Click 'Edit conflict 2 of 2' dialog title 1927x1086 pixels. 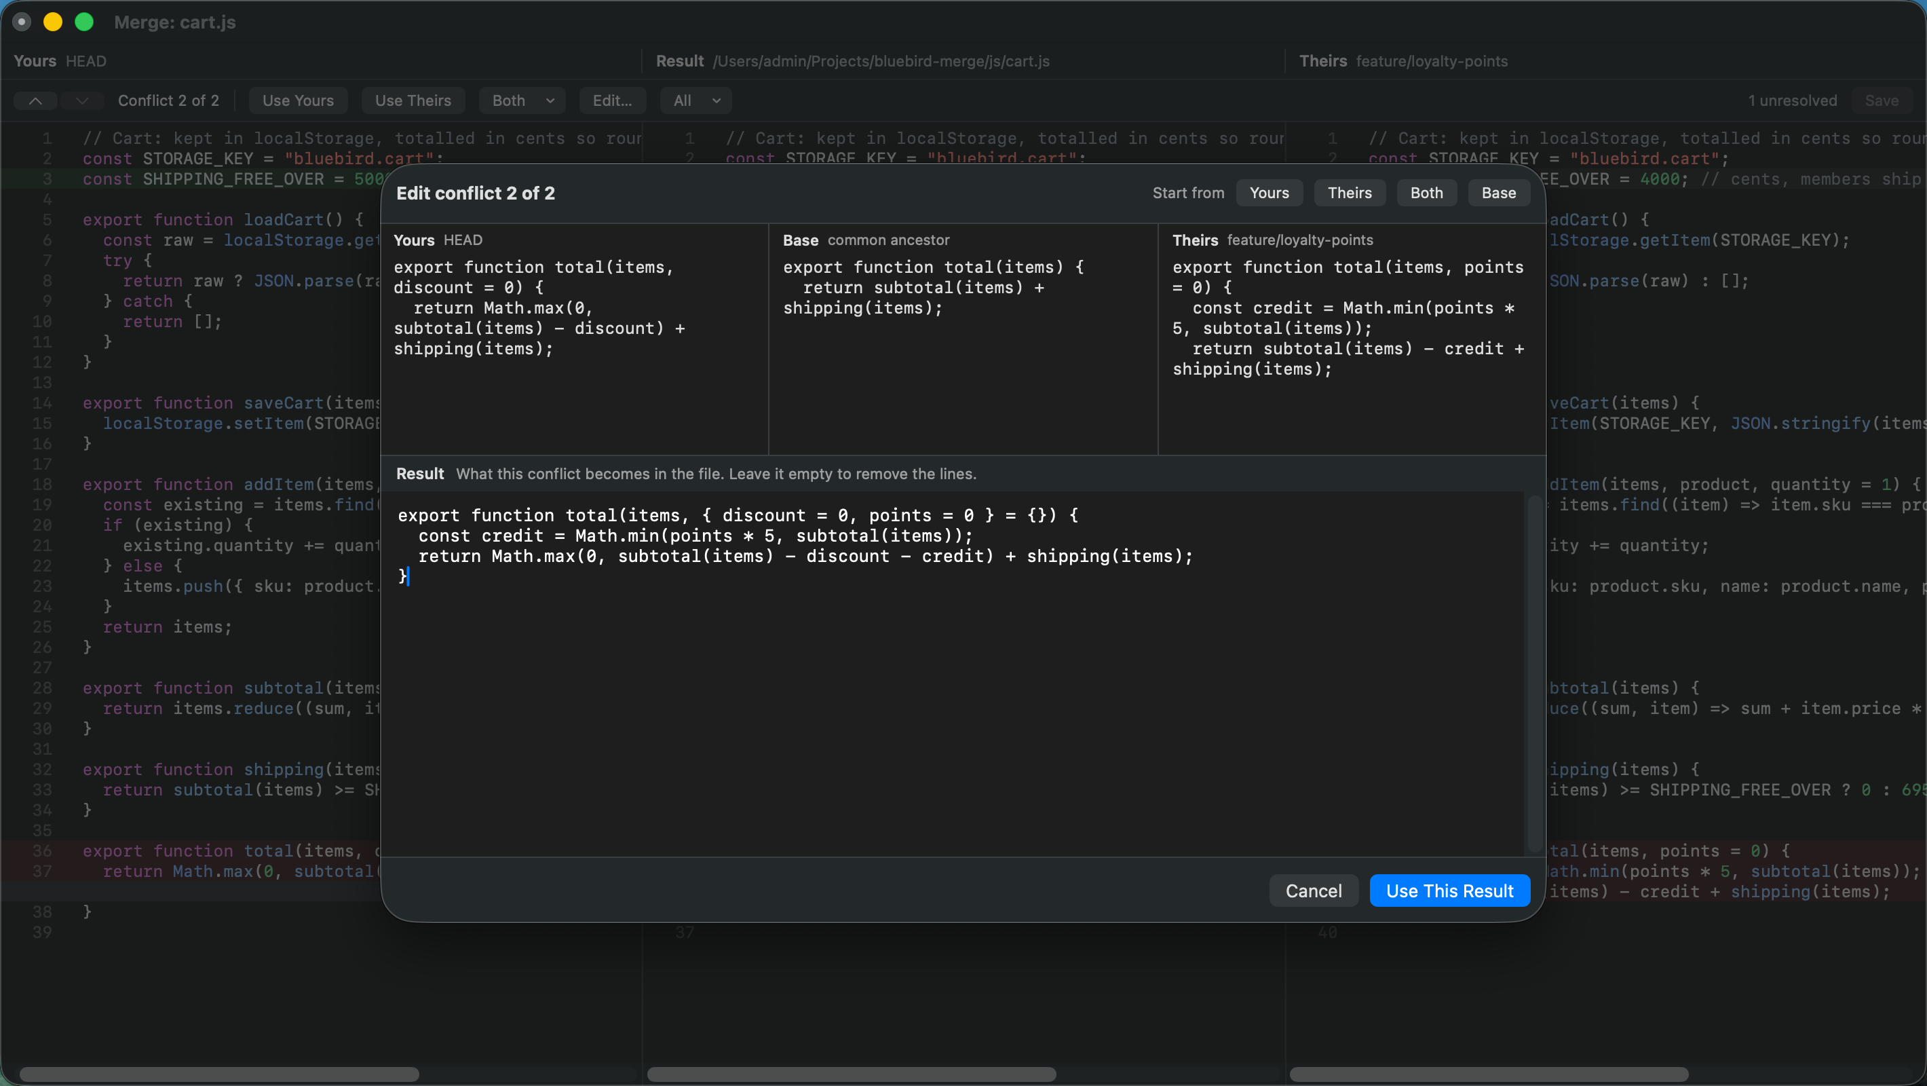(x=475, y=193)
